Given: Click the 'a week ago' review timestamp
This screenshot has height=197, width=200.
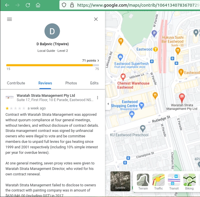Looking at the screenshot, I should tap(37, 108).
